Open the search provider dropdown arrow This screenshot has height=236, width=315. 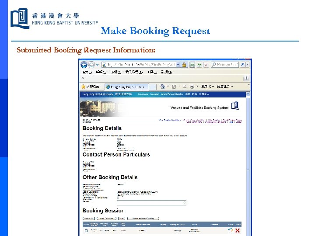247,65
